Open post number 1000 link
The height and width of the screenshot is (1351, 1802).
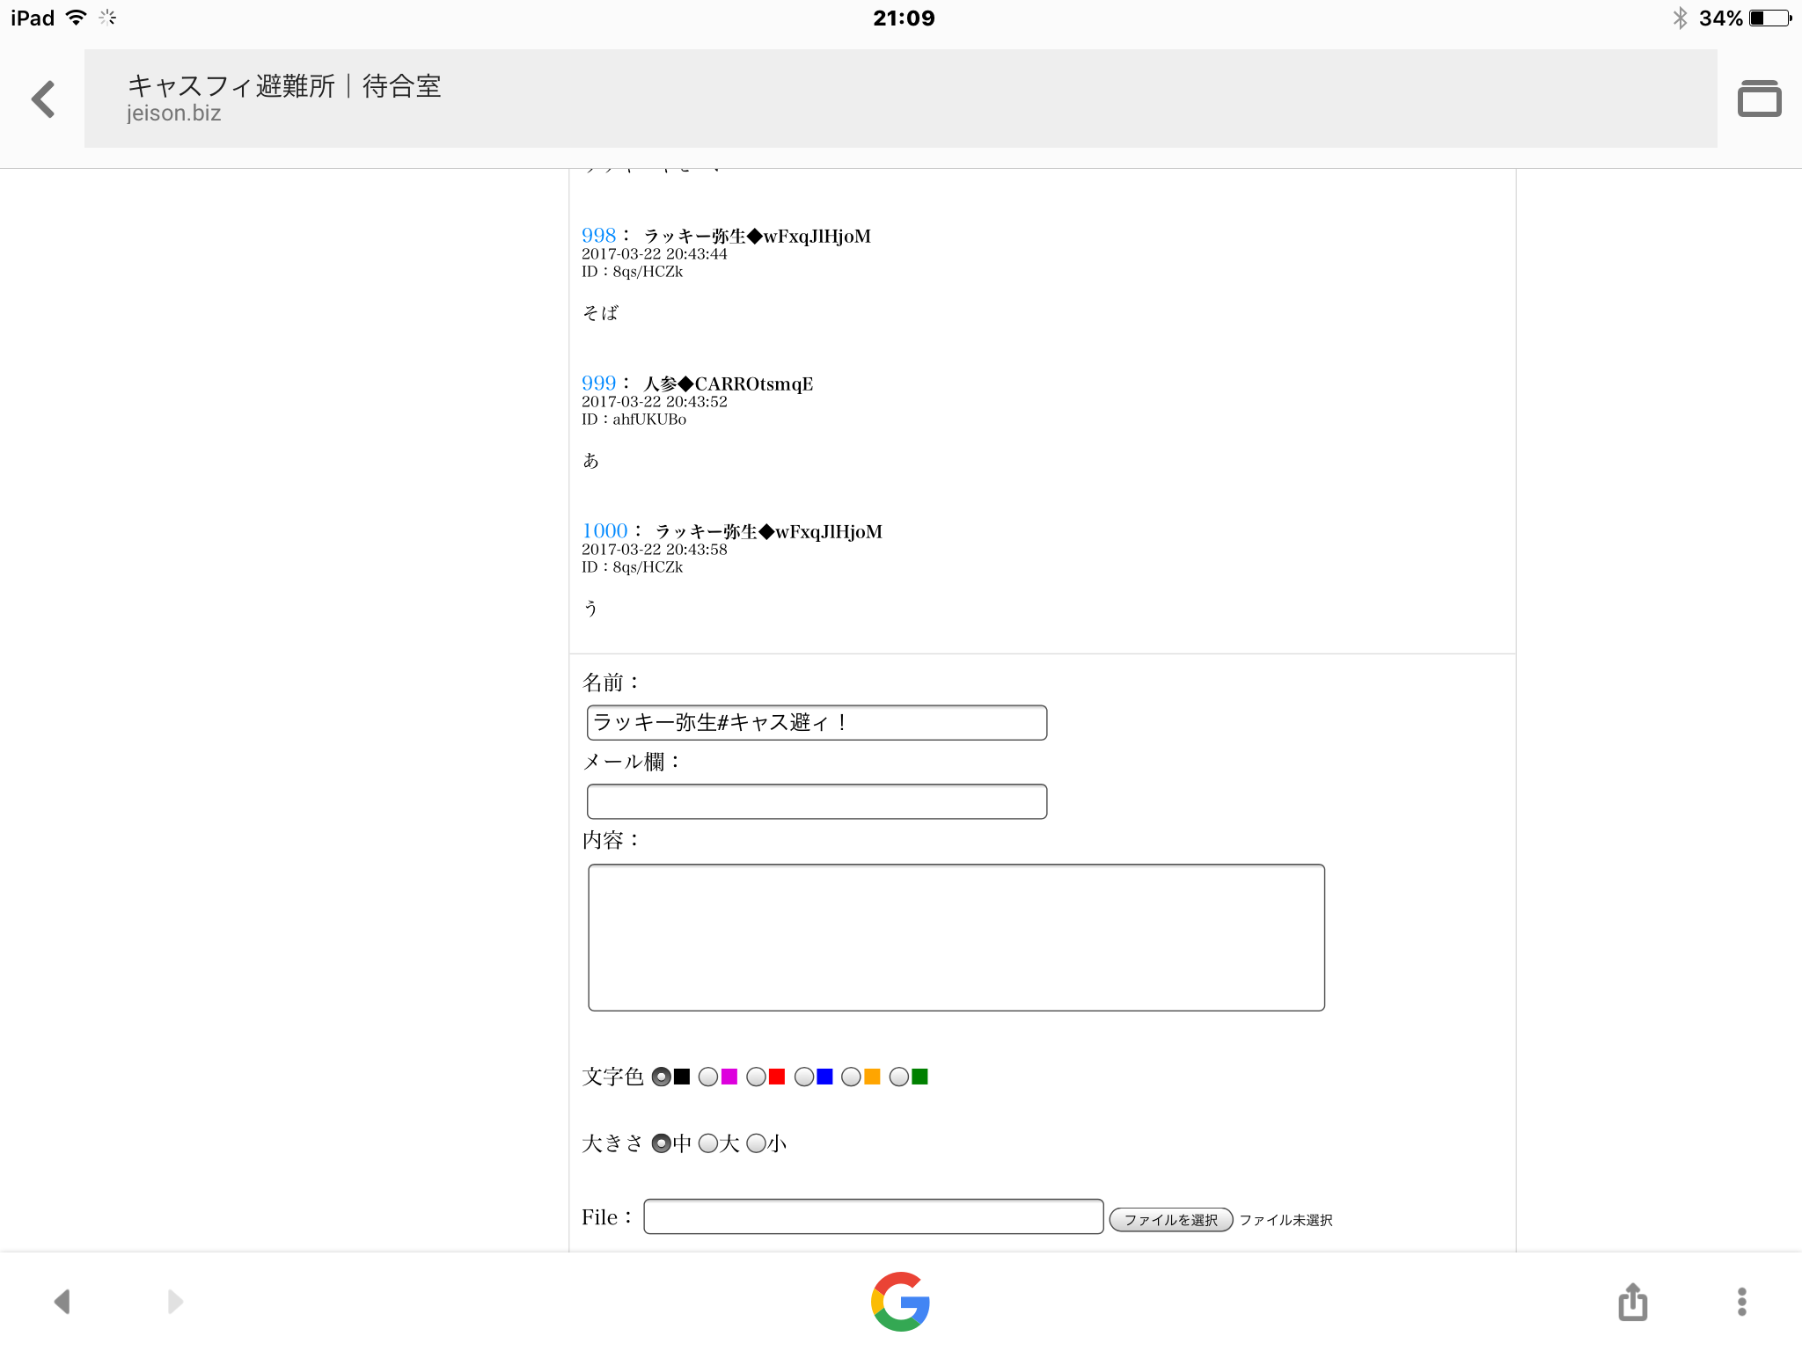(x=604, y=531)
